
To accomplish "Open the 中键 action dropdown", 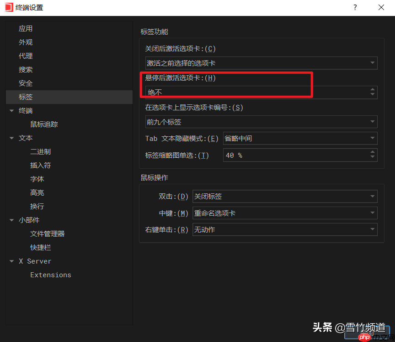I will click(285, 213).
